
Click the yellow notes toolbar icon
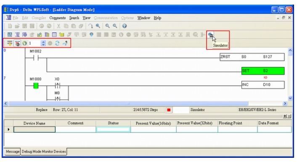tap(61, 35)
